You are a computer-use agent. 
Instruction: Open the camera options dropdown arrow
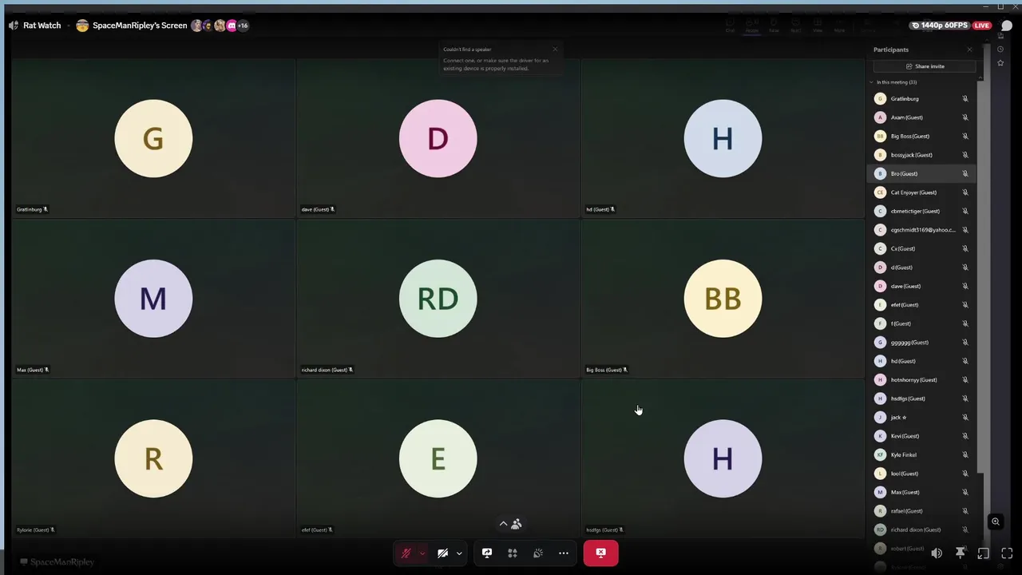tap(459, 553)
